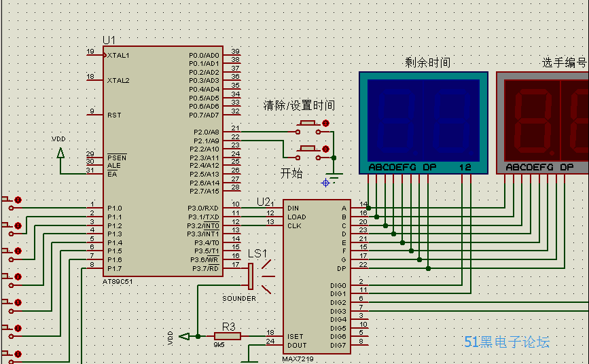Screen dimensions: 589x364
Task: Click the pin number 19 beside XTAL1
Action: 90,52
